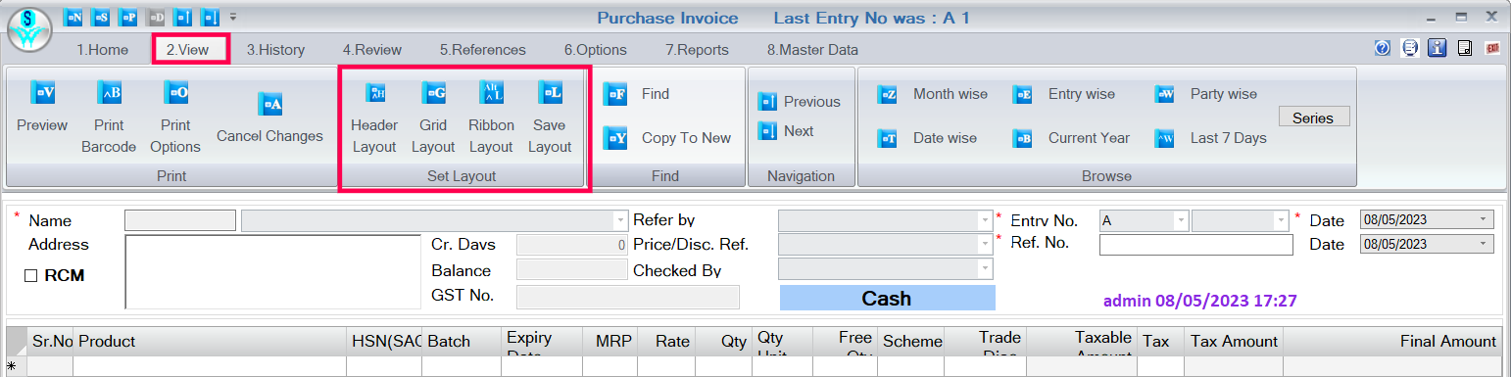Screen dimensions: 1511x377
Task: Open Print Options
Action: click(x=175, y=118)
